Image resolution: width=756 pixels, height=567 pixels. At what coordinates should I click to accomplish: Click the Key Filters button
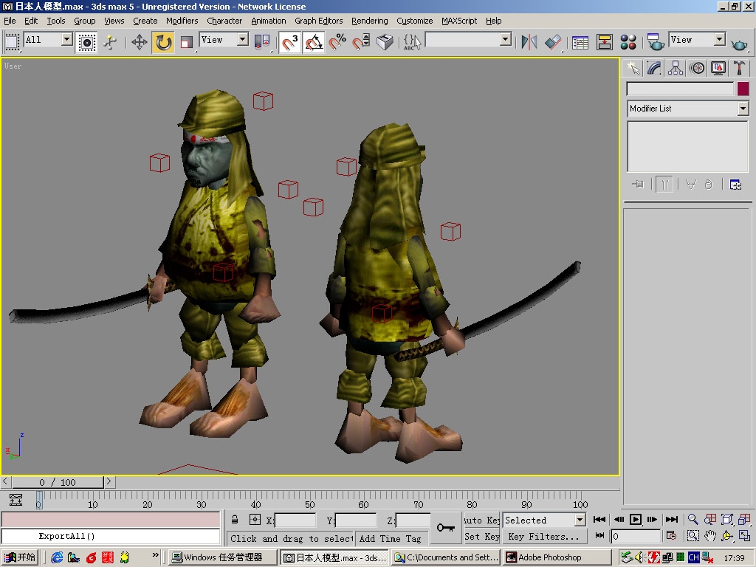pos(543,537)
